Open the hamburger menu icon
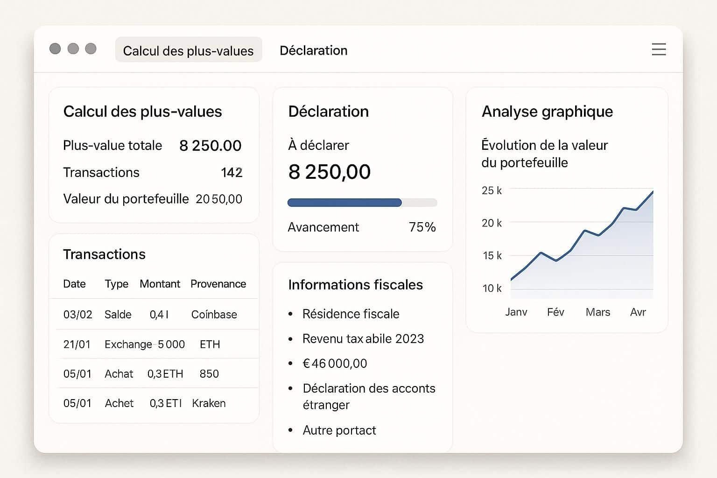717x478 pixels. click(x=659, y=49)
